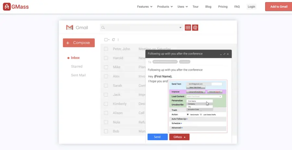Image resolution: width=292 pixels, height=150 pixels.
Task: Open the Kimberly email row
Action: (x=123, y=104)
